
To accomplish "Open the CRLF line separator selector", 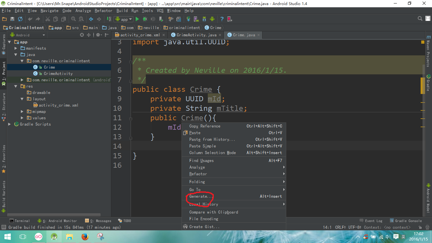I will pos(341,227).
